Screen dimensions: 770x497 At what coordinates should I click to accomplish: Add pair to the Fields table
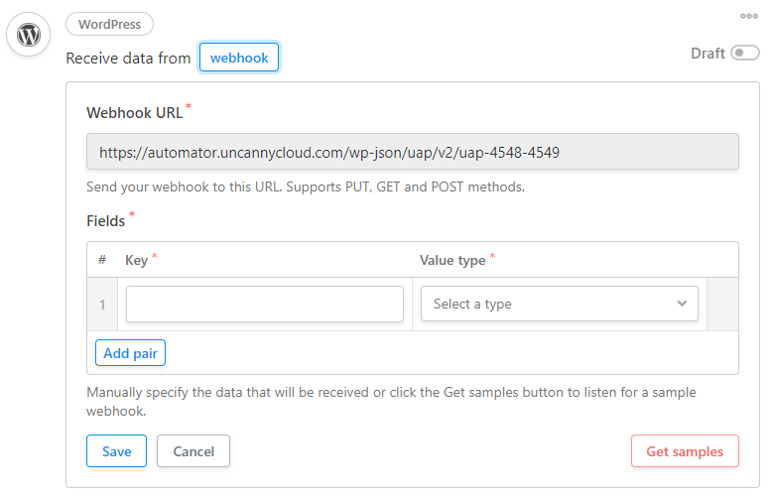tap(130, 353)
